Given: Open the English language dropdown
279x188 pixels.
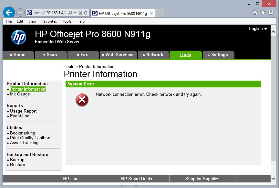Looking at the screenshot, I should [258, 29].
